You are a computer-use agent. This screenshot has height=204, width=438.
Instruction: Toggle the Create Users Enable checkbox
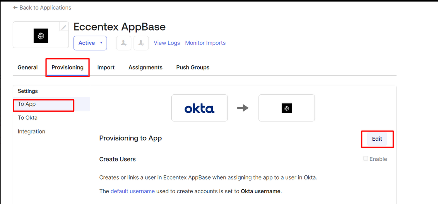point(365,158)
